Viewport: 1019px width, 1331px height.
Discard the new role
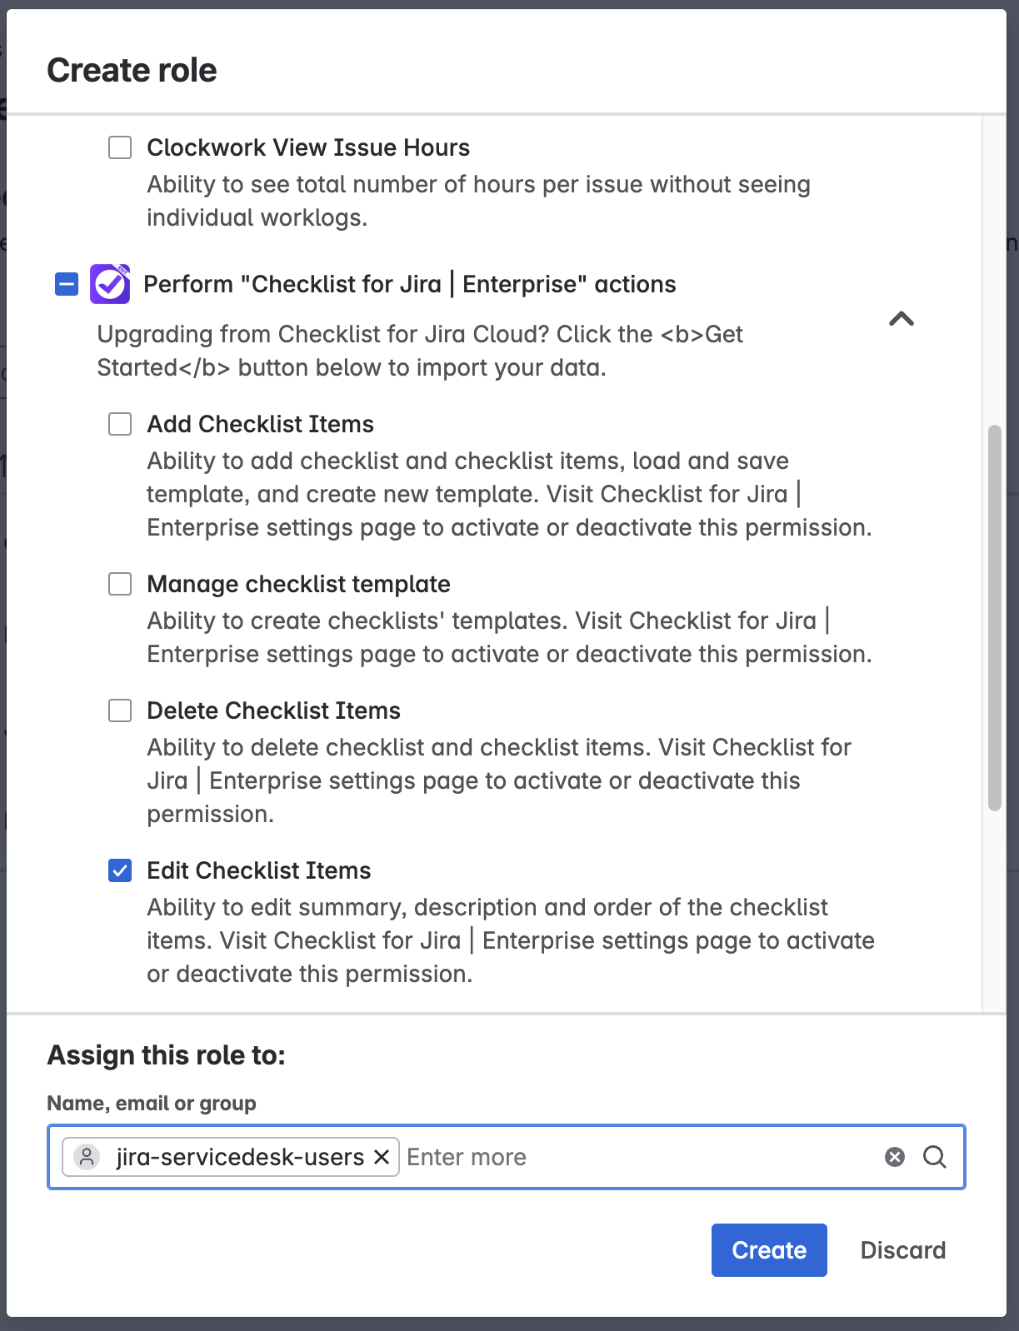pyautogui.click(x=902, y=1249)
